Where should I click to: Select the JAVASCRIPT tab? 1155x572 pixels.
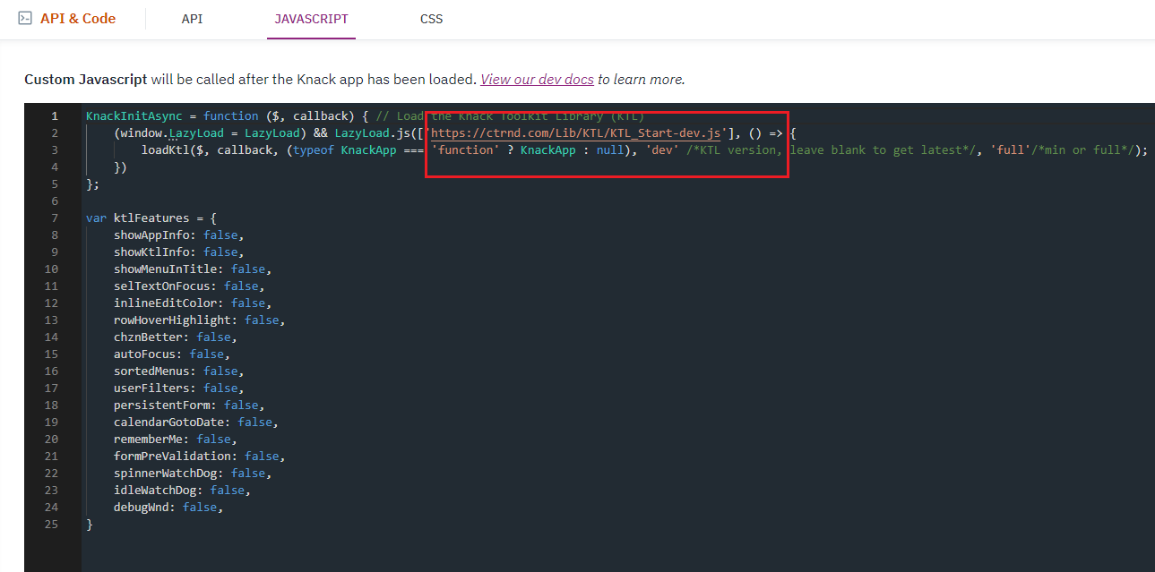pyautogui.click(x=311, y=18)
